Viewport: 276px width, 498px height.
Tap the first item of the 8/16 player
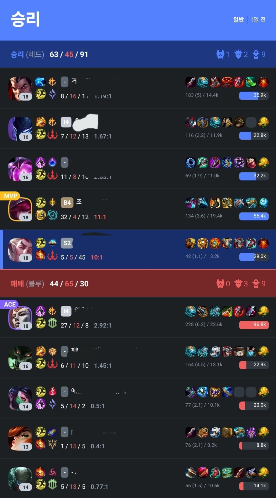(x=190, y=82)
